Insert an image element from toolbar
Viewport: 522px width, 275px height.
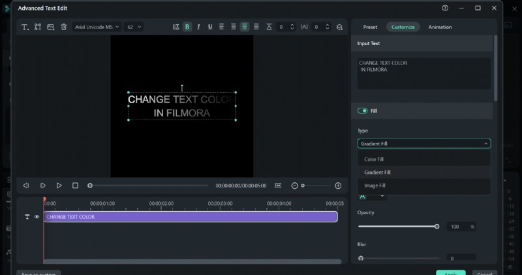click(51, 27)
